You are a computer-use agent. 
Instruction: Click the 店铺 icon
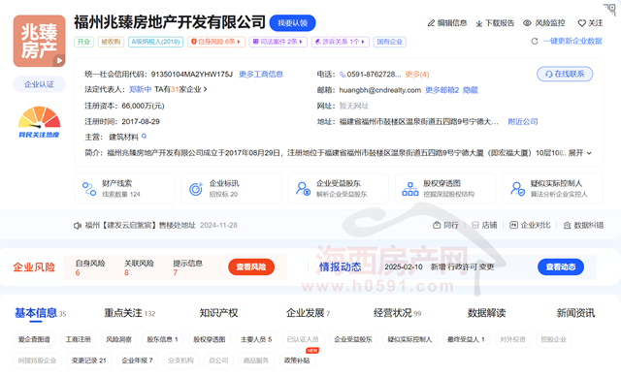[x=475, y=225]
